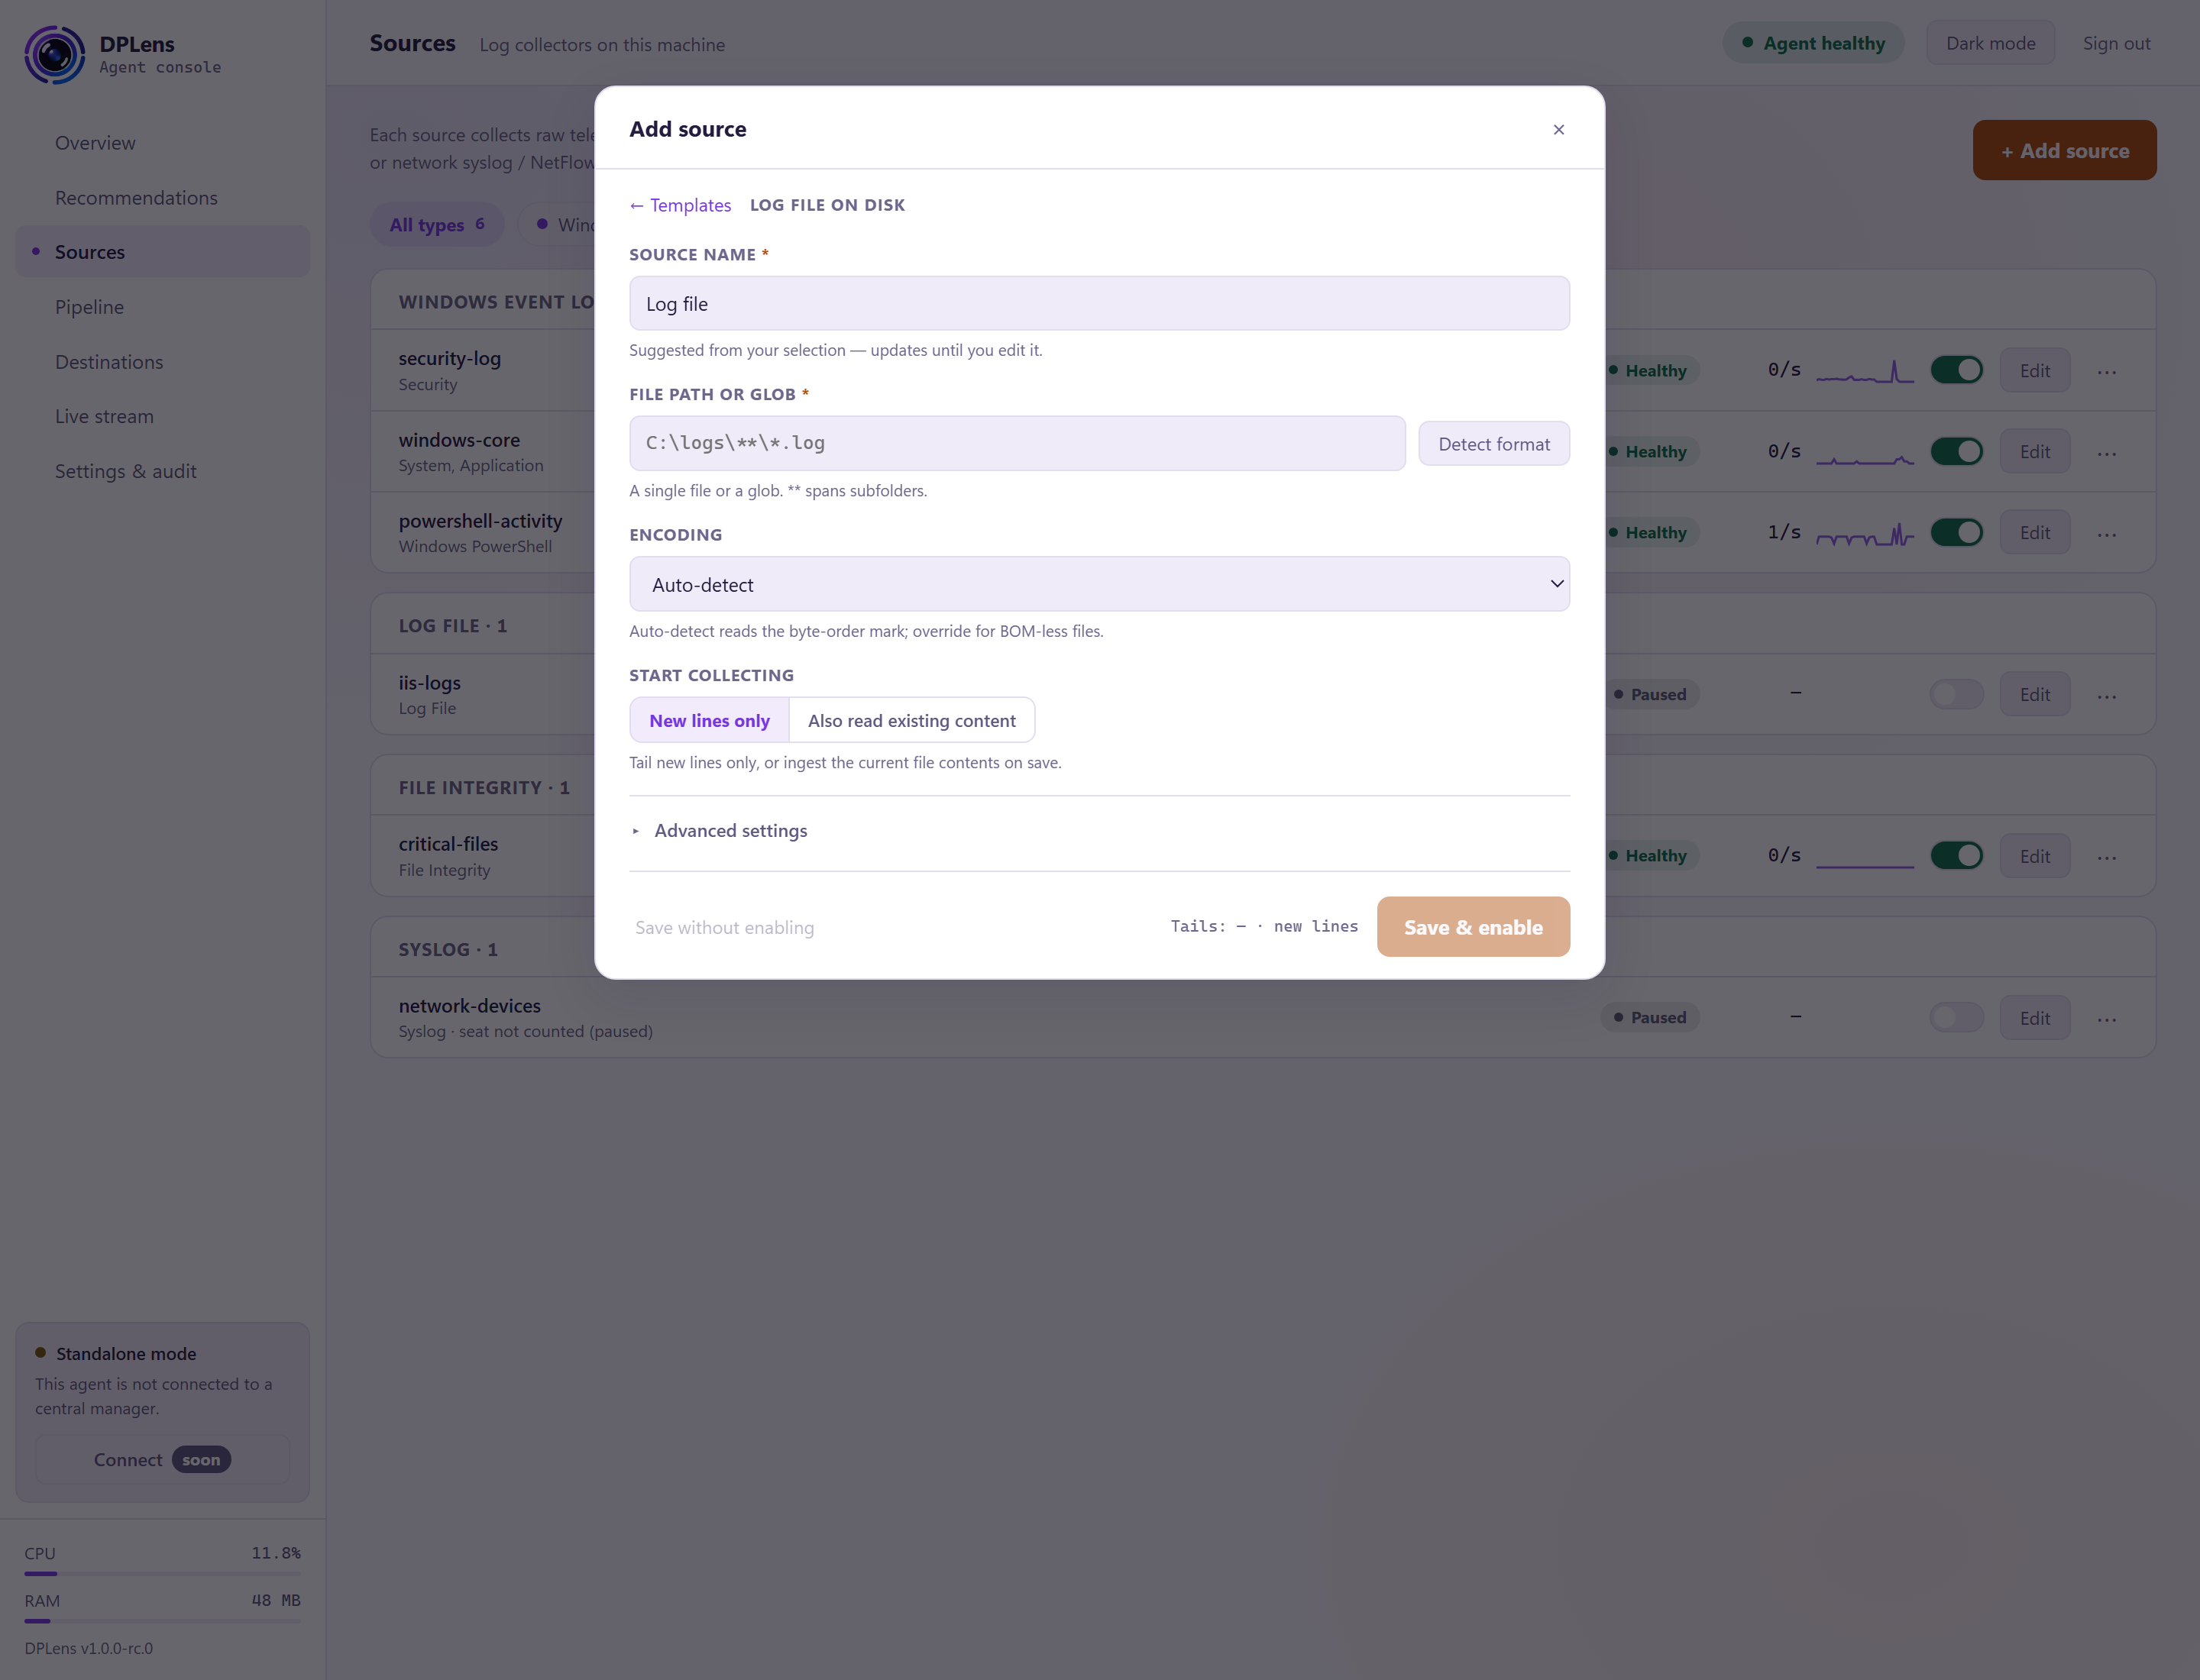Image resolution: width=2200 pixels, height=1680 pixels.
Task: Toggle the critical-files source off
Action: pyautogui.click(x=1957, y=855)
